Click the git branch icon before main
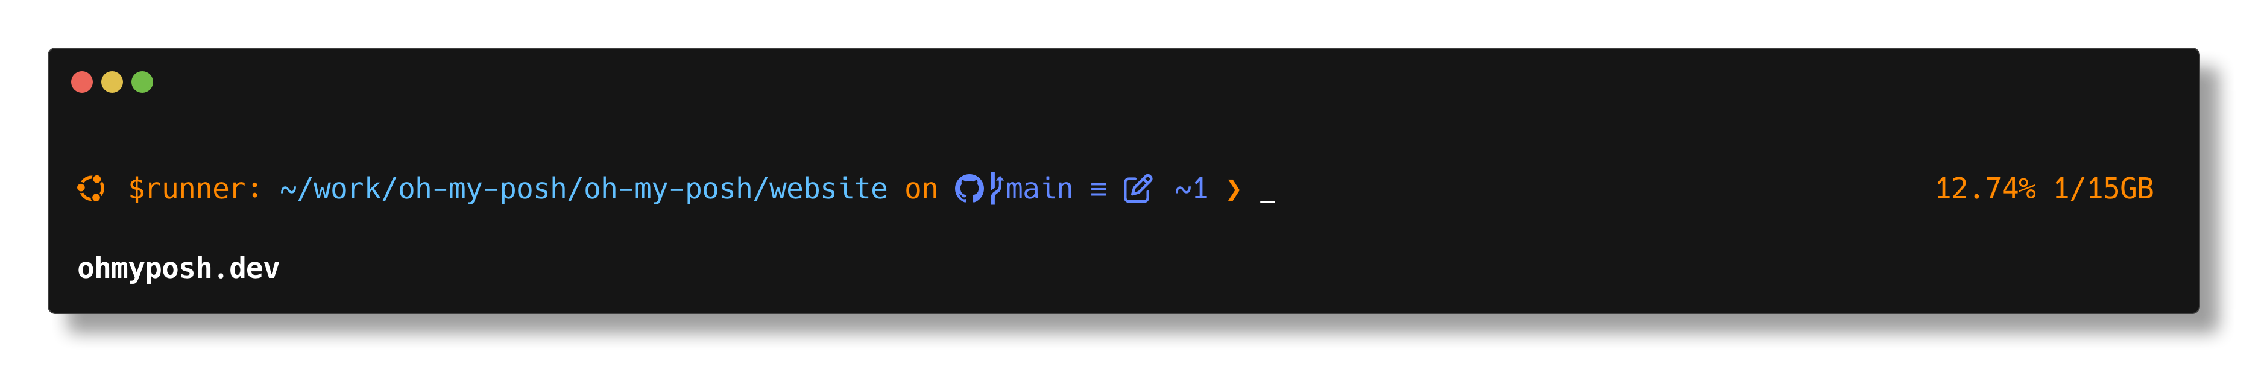 pos(995,188)
